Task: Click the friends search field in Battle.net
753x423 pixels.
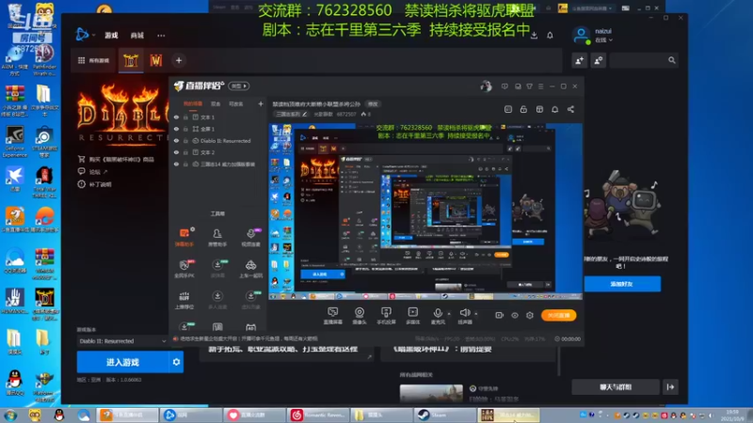Action: (644, 60)
